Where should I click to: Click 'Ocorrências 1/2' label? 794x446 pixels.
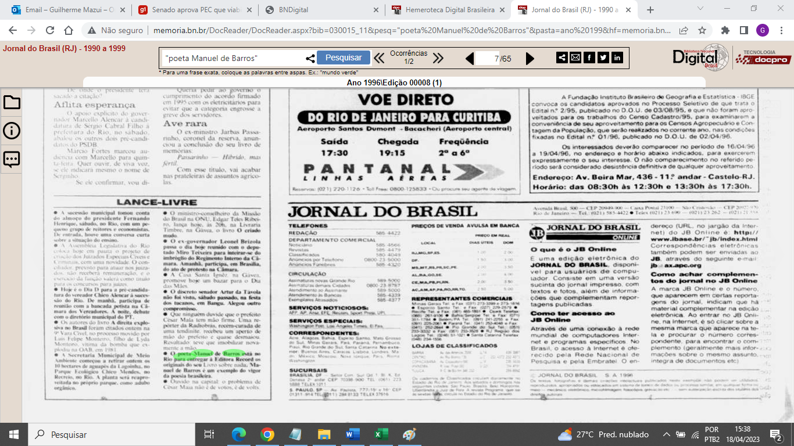[409, 57]
